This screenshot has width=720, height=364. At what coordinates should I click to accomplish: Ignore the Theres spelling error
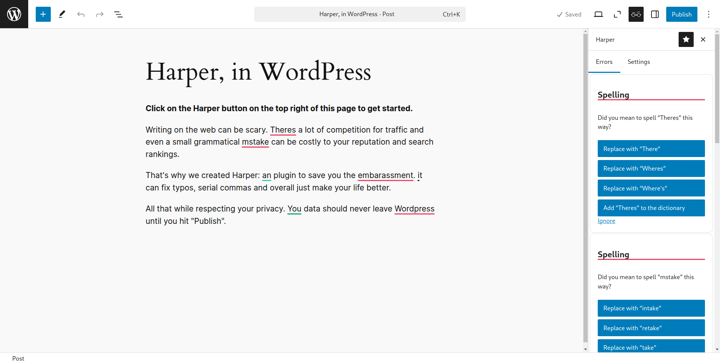point(606,221)
